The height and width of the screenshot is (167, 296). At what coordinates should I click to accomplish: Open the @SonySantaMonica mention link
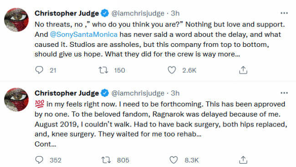[84, 34]
